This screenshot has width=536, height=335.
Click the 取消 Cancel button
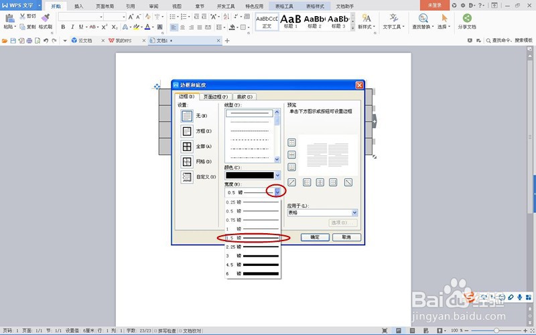coord(346,237)
